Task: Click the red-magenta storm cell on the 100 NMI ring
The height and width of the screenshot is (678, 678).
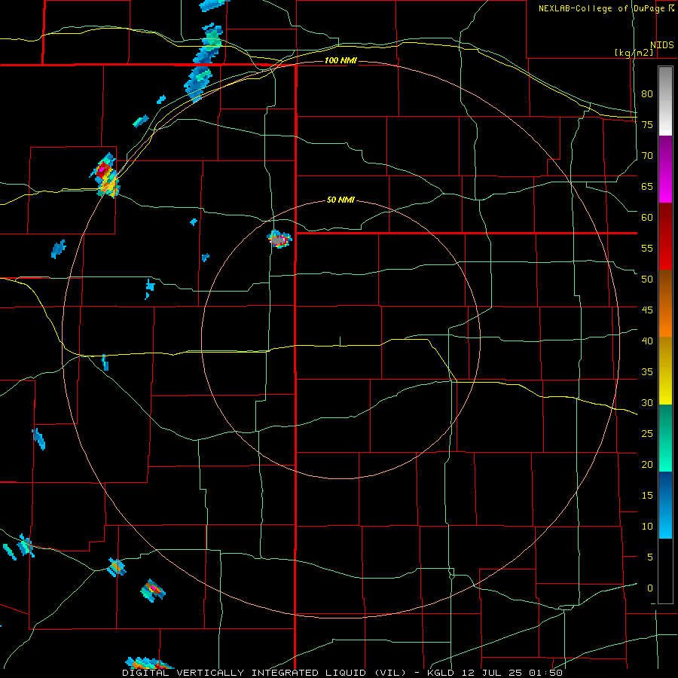Action: click(105, 176)
